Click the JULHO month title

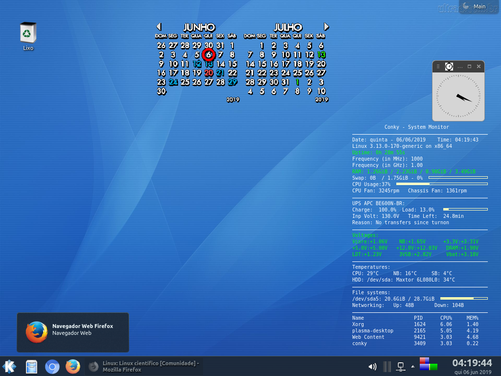(288, 27)
